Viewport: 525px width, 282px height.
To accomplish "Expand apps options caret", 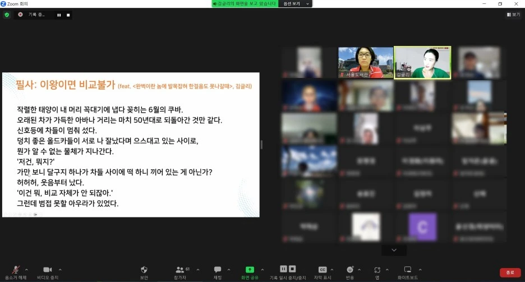I will pyautogui.click(x=387, y=270).
